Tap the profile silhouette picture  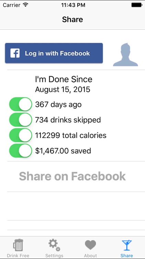tap(125, 55)
